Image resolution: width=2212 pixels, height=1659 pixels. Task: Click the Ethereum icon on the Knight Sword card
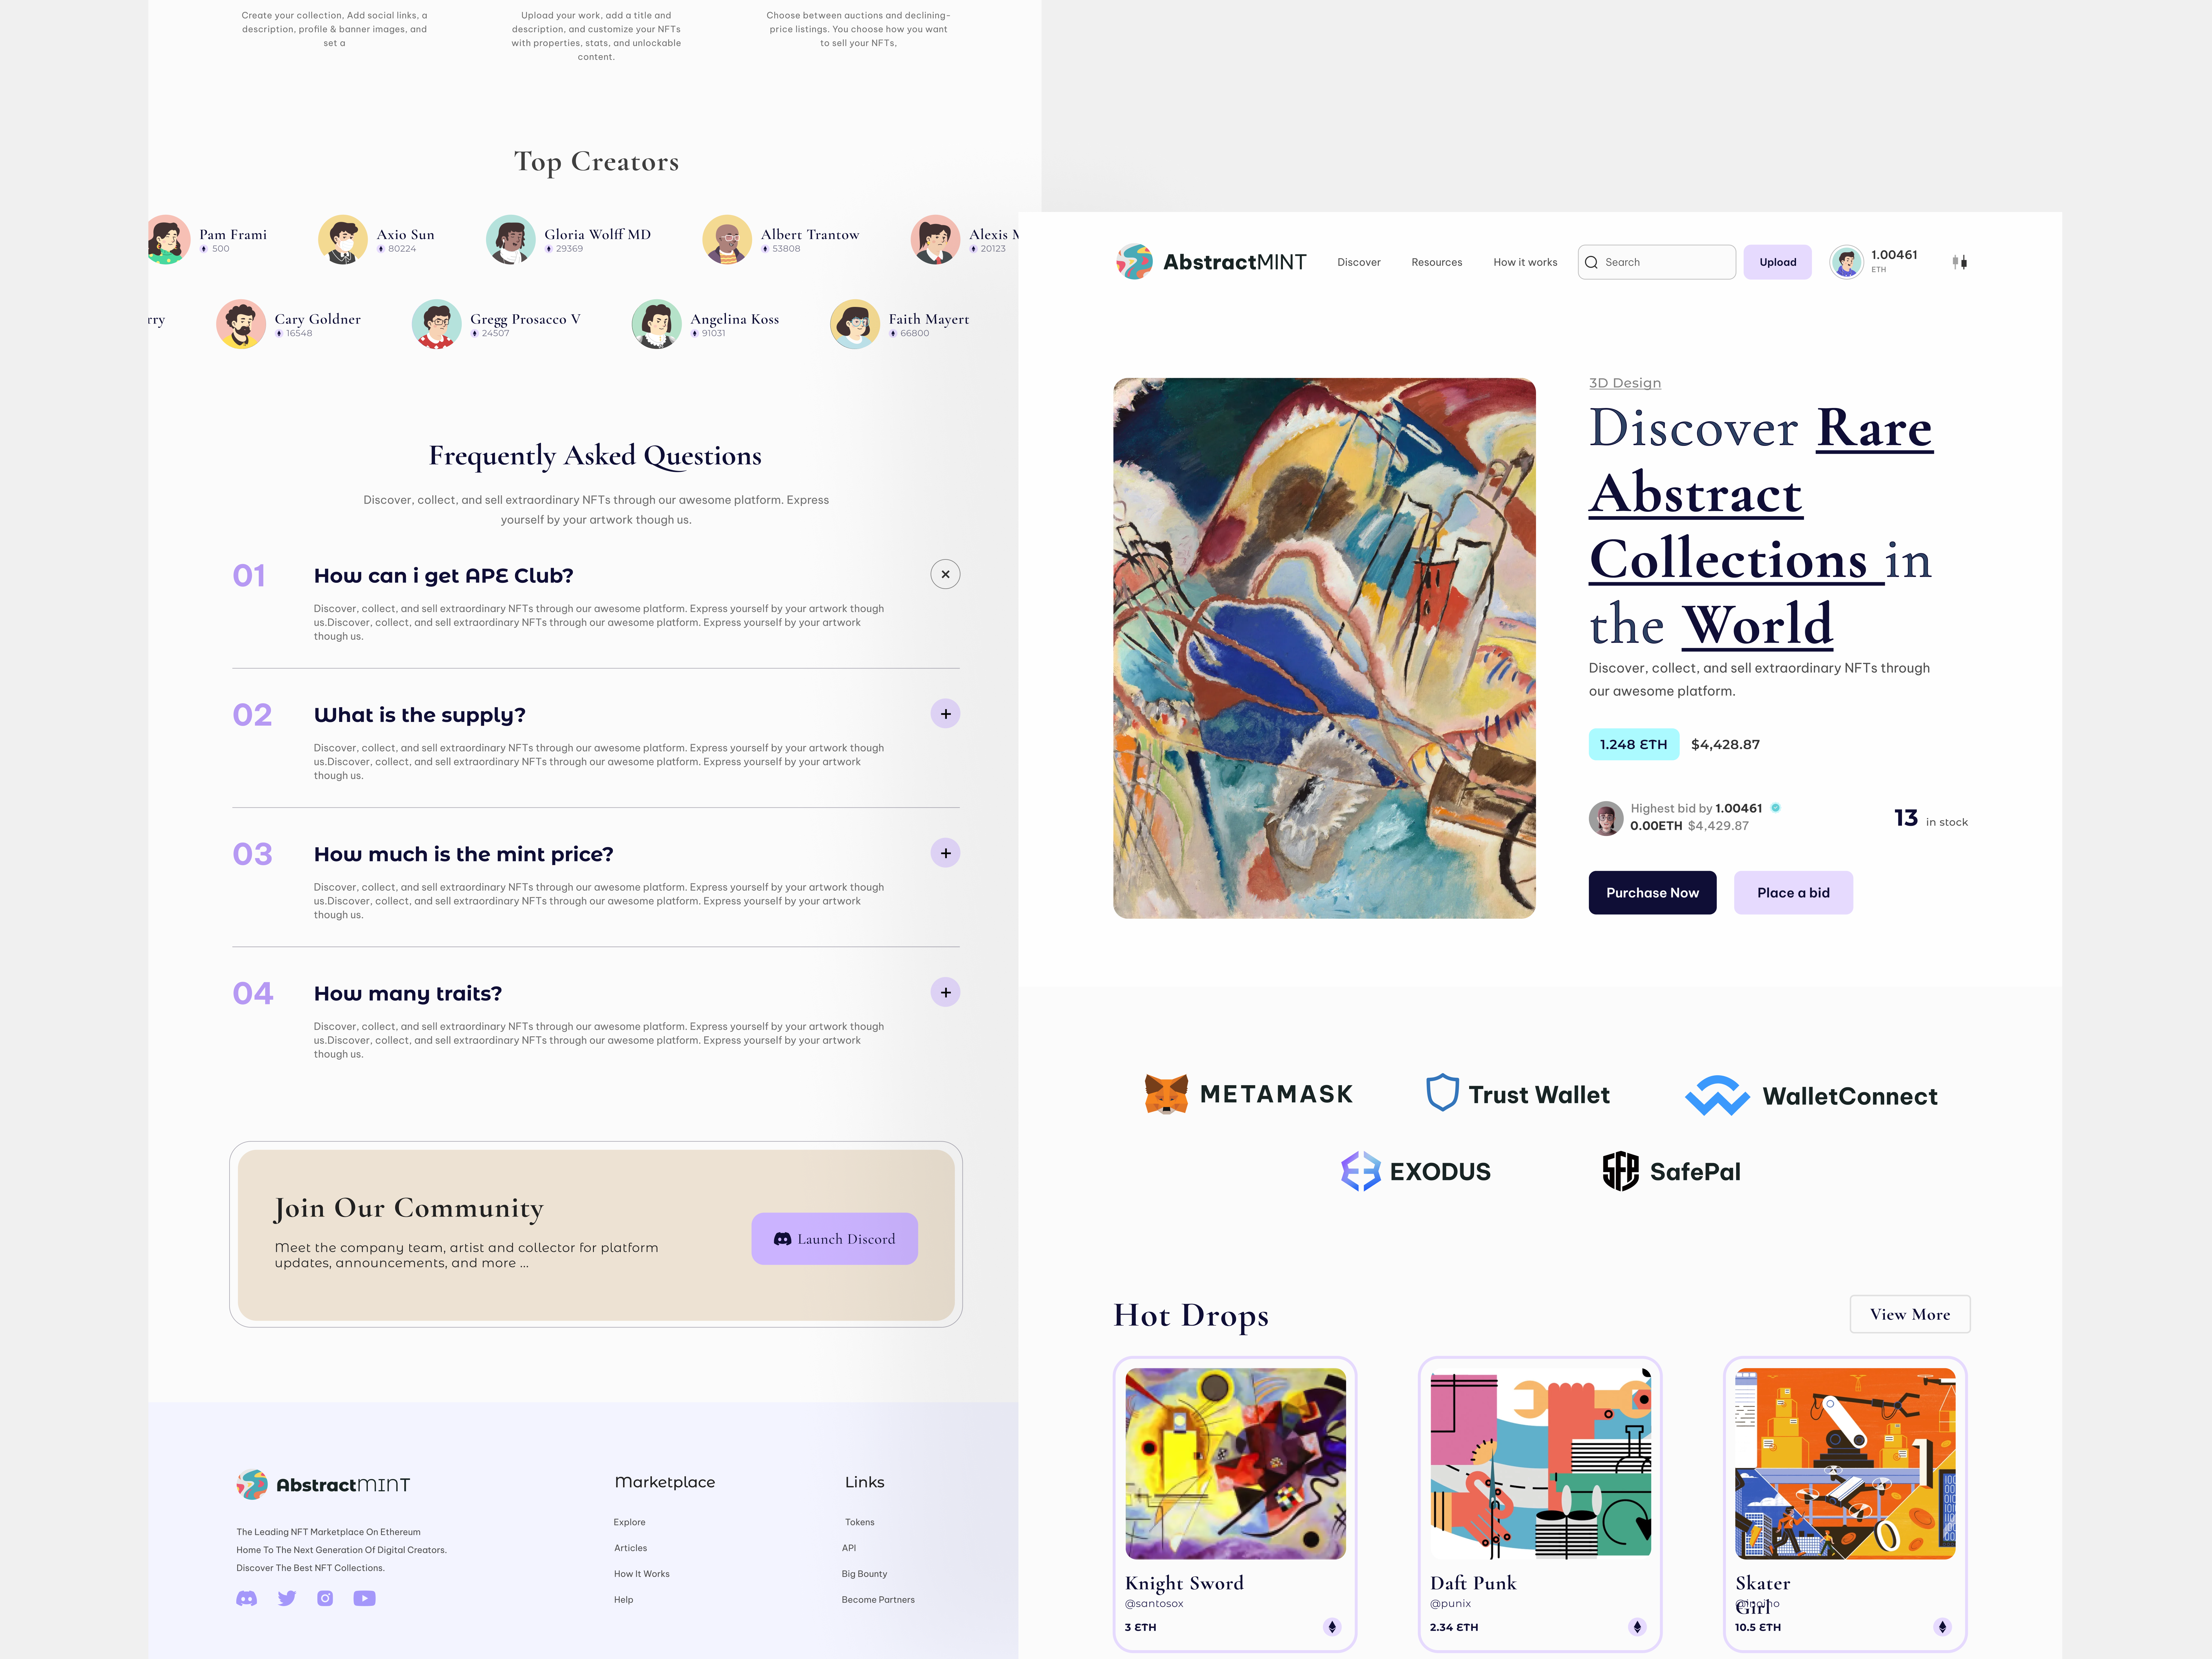[x=1332, y=1627]
